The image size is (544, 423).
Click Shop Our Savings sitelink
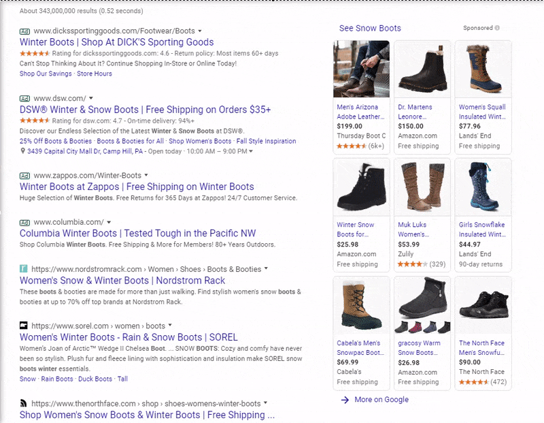pos(46,74)
